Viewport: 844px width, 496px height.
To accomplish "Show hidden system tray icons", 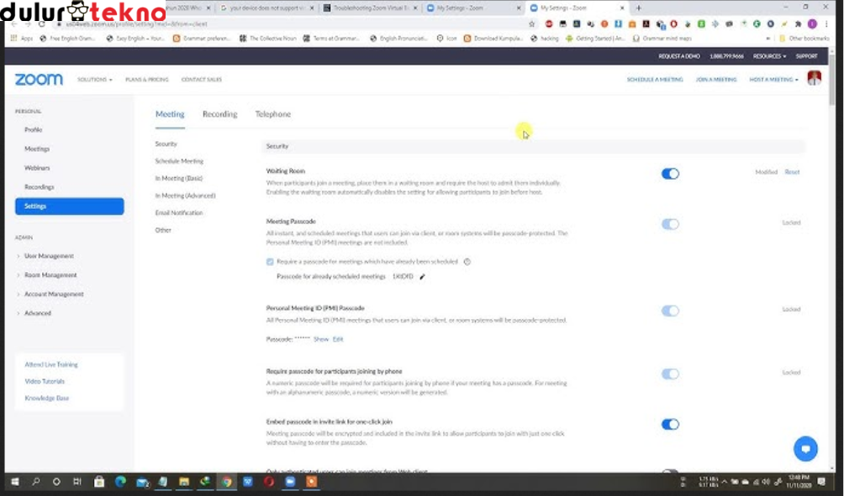I will (724, 482).
